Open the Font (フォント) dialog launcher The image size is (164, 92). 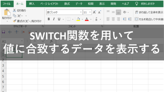click(x=102, y=26)
